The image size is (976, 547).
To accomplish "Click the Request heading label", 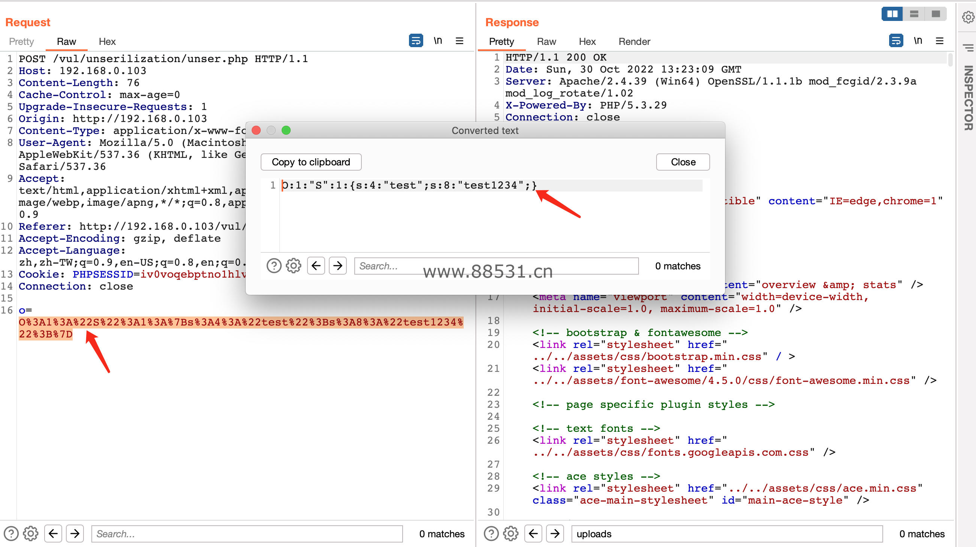I will 28,22.
